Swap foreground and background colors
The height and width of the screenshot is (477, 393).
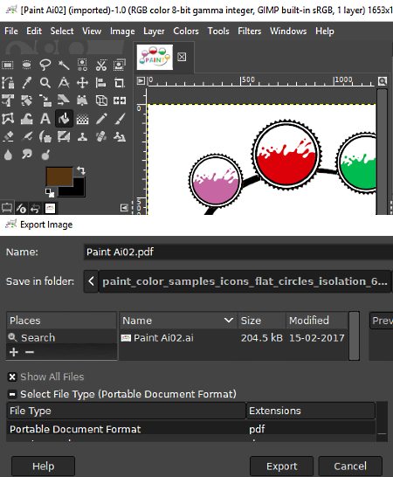point(80,170)
